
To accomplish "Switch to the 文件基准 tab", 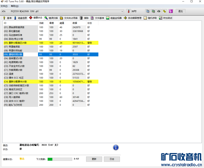I will pyautogui.click(x=97, y=18).
